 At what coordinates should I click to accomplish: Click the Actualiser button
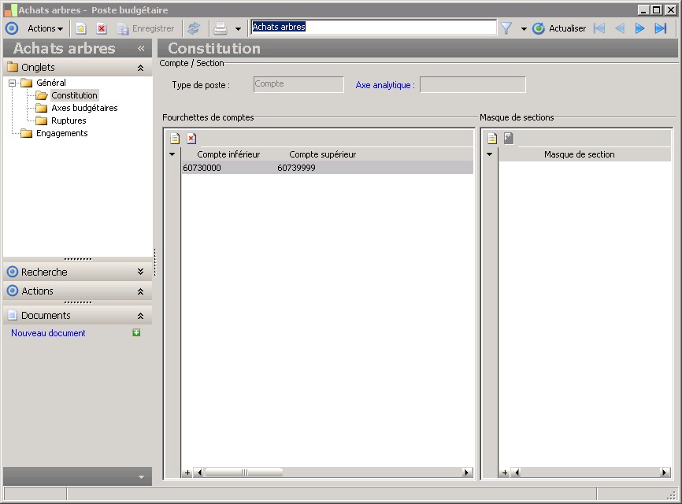[x=559, y=28]
